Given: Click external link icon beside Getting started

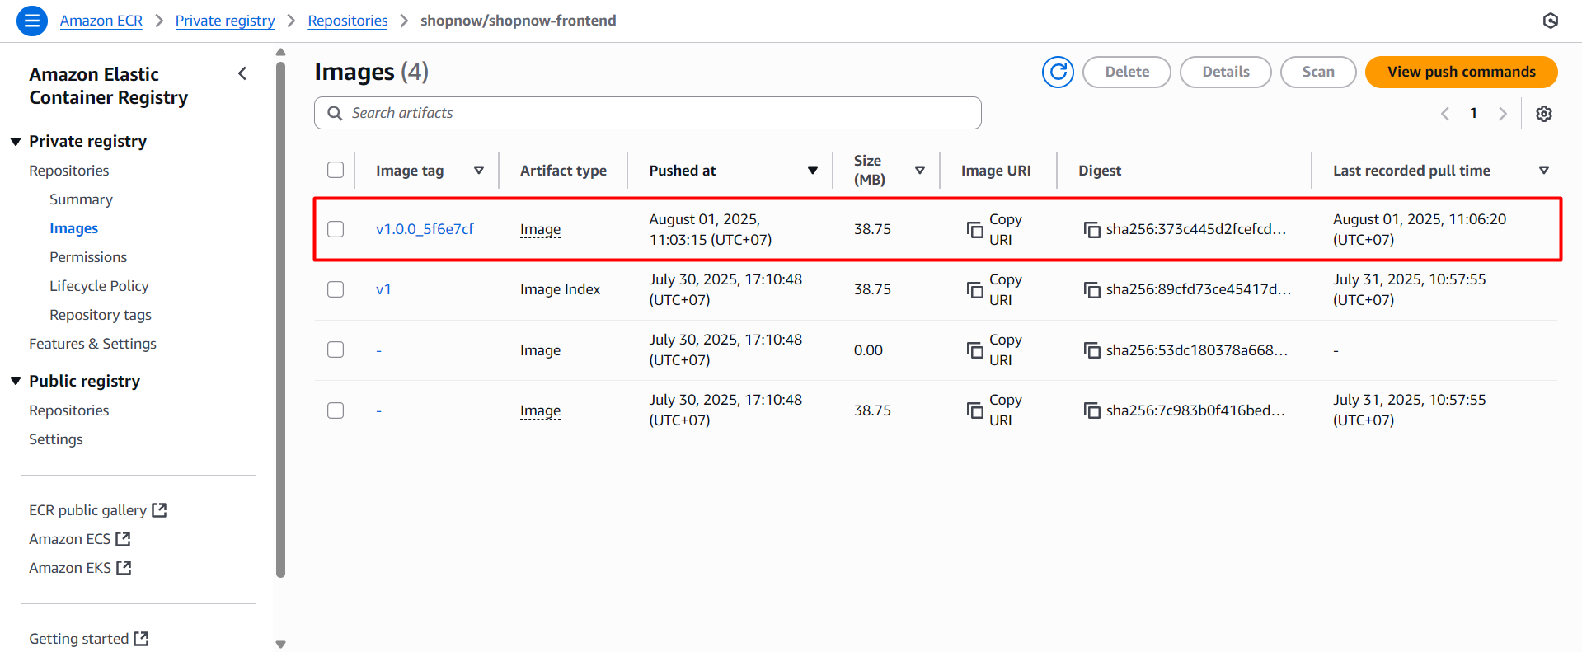Looking at the screenshot, I should point(141,639).
